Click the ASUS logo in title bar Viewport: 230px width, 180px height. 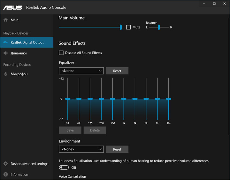point(13,7)
